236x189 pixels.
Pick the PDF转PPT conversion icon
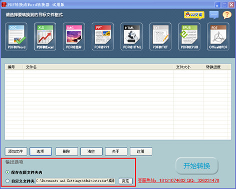(x=103, y=36)
